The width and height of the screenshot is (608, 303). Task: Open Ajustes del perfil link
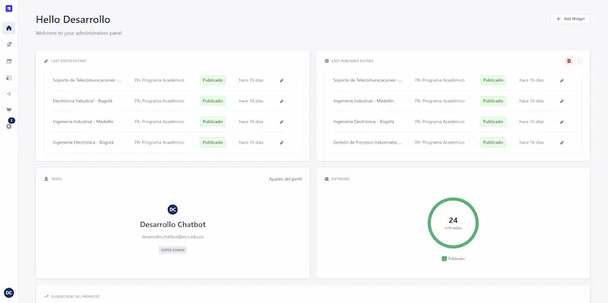pyautogui.click(x=286, y=179)
